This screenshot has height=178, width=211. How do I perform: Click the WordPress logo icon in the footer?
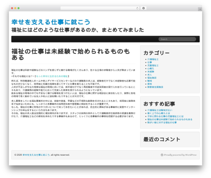162,155
